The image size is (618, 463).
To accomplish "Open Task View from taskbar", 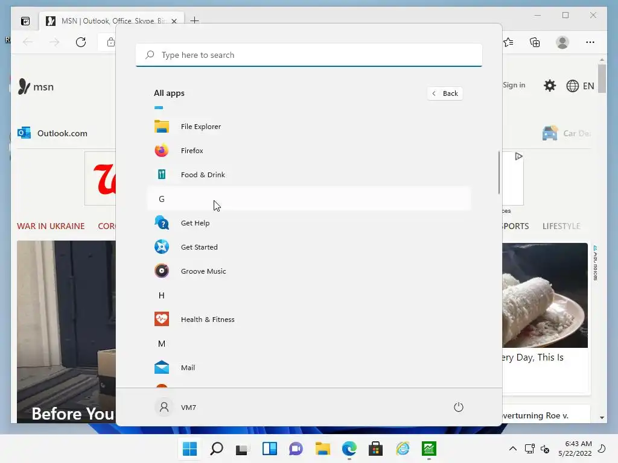I will (243, 449).
